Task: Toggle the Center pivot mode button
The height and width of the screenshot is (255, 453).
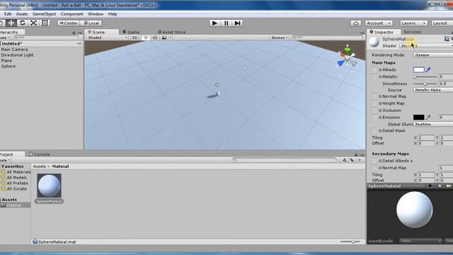Action: tap(69, 23)
